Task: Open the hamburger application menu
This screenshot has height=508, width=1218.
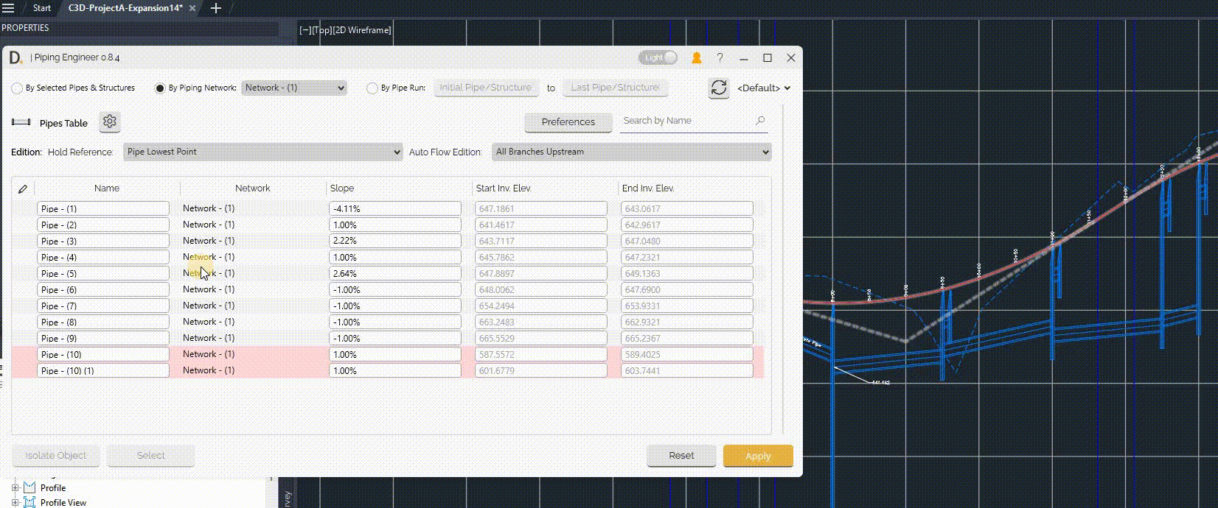Action: (8, 8)
